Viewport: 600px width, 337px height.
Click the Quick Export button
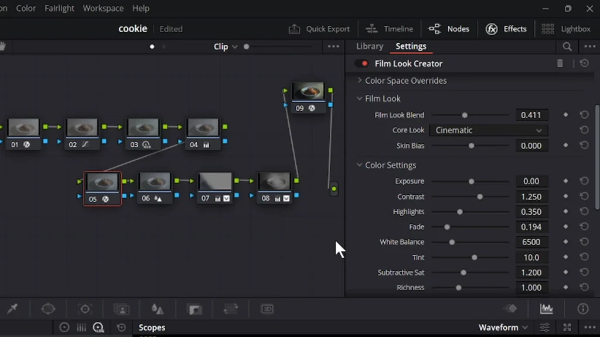coord(319,29)
